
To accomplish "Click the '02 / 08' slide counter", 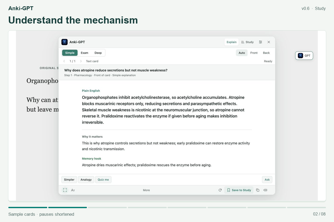I will (x=319, y=214).
